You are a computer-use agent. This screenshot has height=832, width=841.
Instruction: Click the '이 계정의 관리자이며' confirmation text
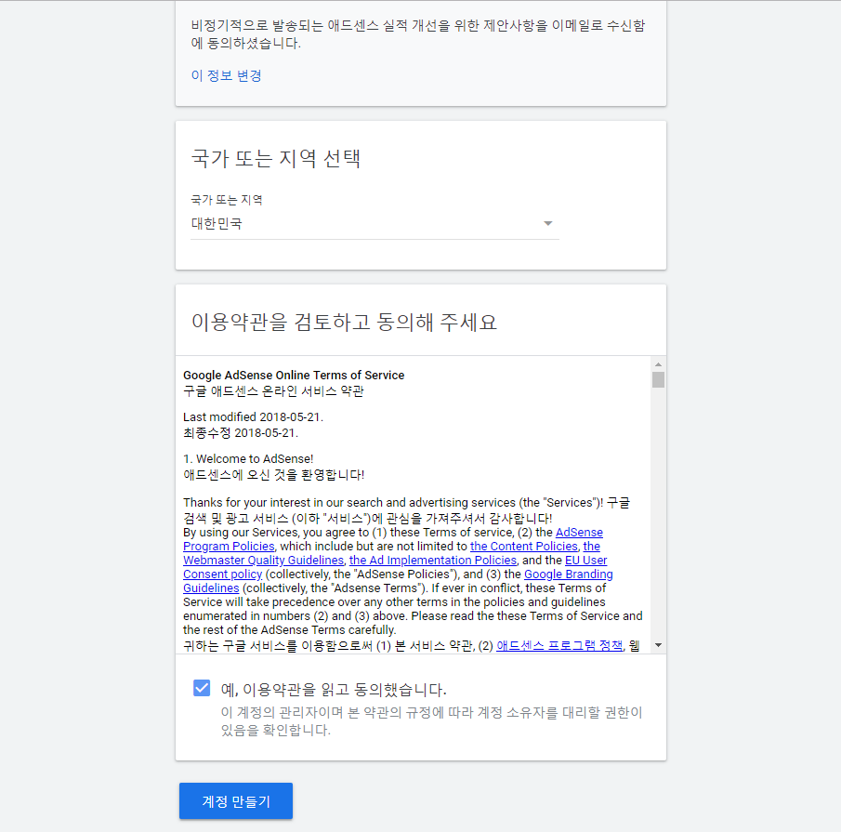click(432, 721)
